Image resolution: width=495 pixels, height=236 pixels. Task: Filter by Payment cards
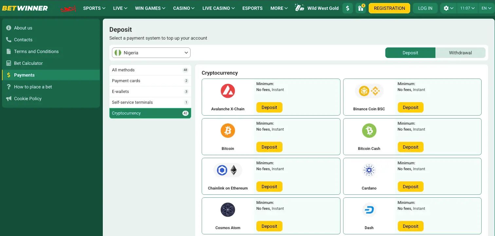150,81
